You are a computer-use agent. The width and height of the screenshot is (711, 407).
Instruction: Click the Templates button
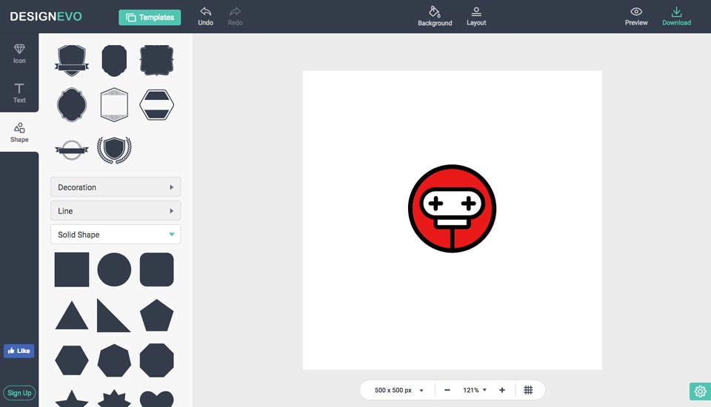coord(150,17)
